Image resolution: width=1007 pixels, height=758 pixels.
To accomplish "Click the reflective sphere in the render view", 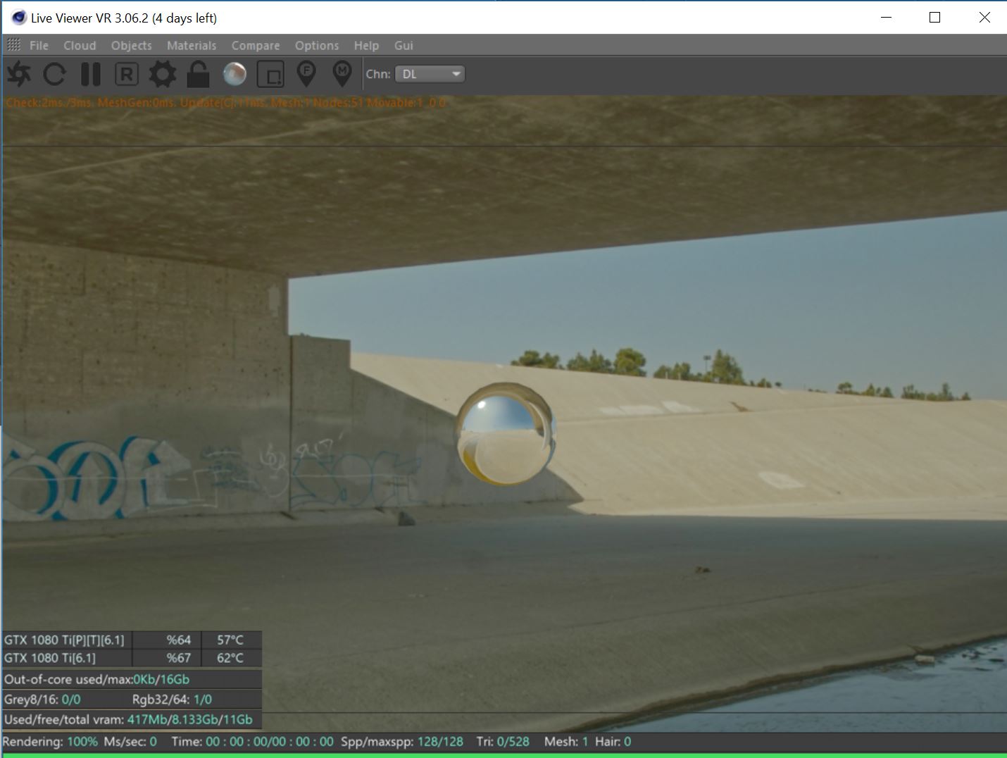I will (x=506, y=435).
